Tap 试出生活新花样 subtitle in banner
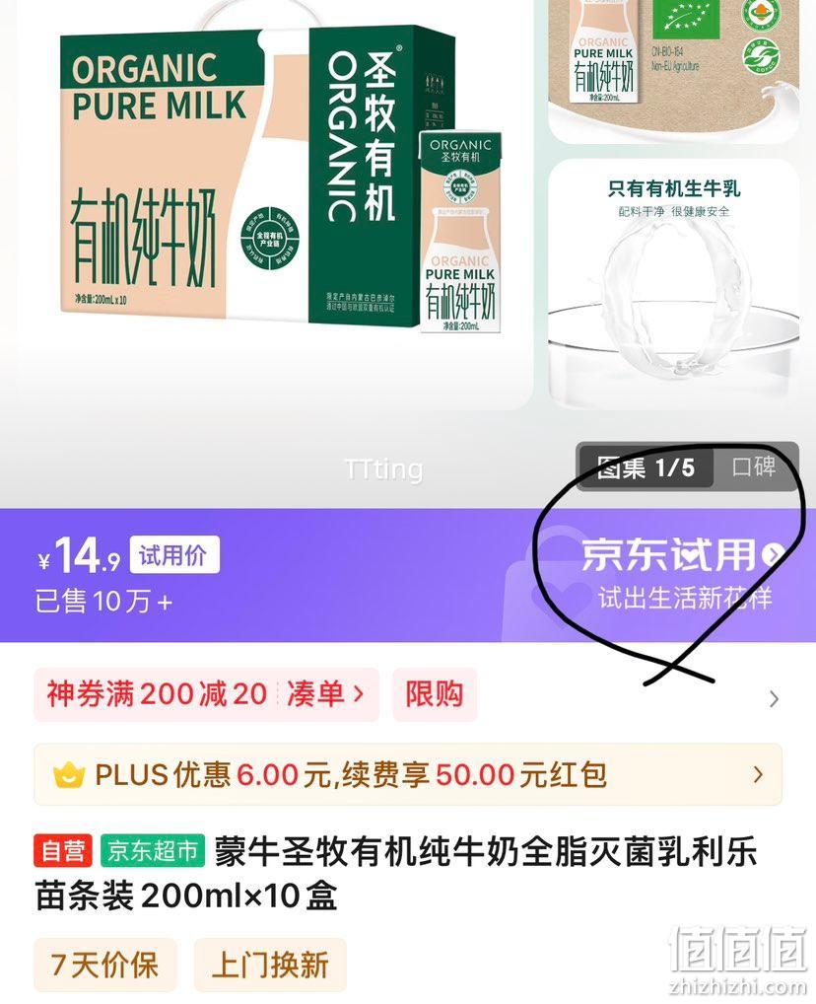Viewport: 816px width, 1004px height. point(685,598)
